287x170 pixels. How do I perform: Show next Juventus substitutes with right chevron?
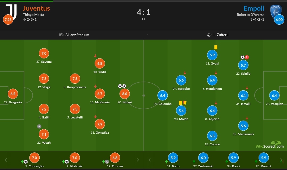[138, 160]
